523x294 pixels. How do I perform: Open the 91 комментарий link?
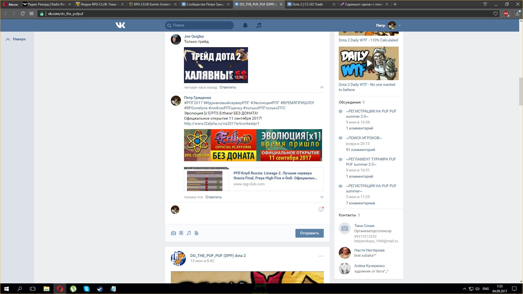click(360, 150)
